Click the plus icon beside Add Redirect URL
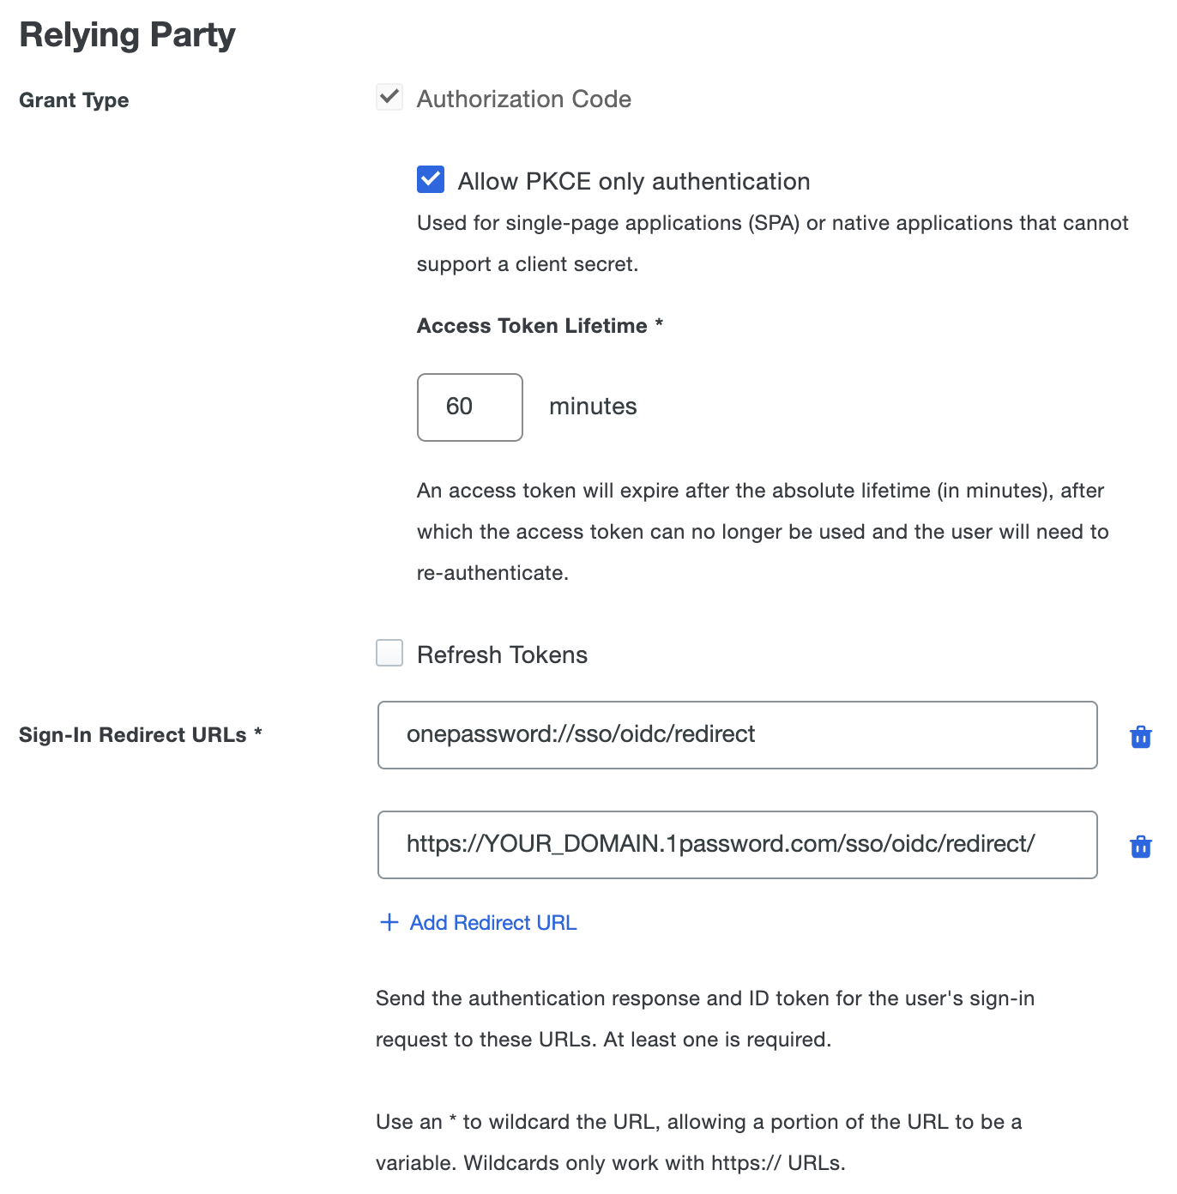Viewport: 1177px width, 1194px height. [389, 922]
